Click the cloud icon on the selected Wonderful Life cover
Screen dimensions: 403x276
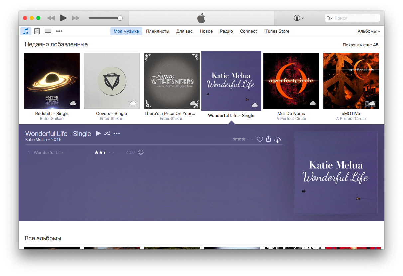[255, 105]
